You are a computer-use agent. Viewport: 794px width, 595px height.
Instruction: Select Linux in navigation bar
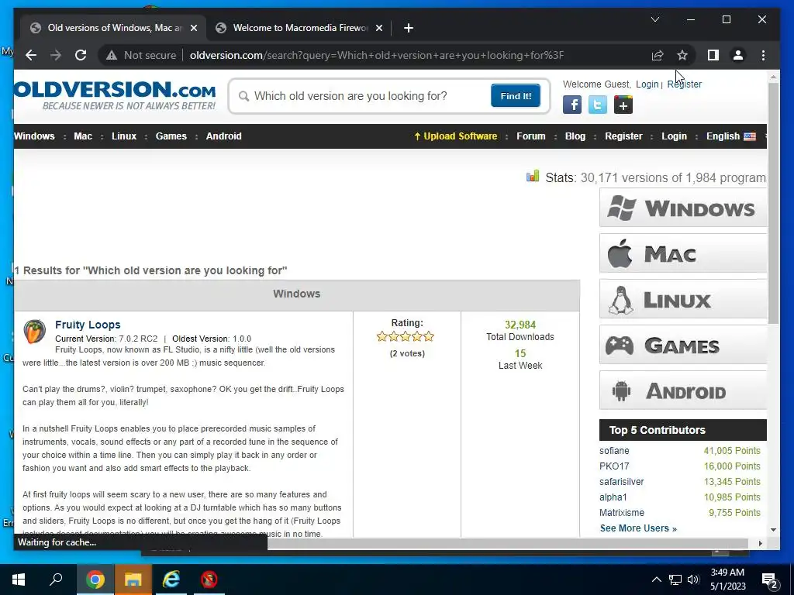[x=124, y=136]
